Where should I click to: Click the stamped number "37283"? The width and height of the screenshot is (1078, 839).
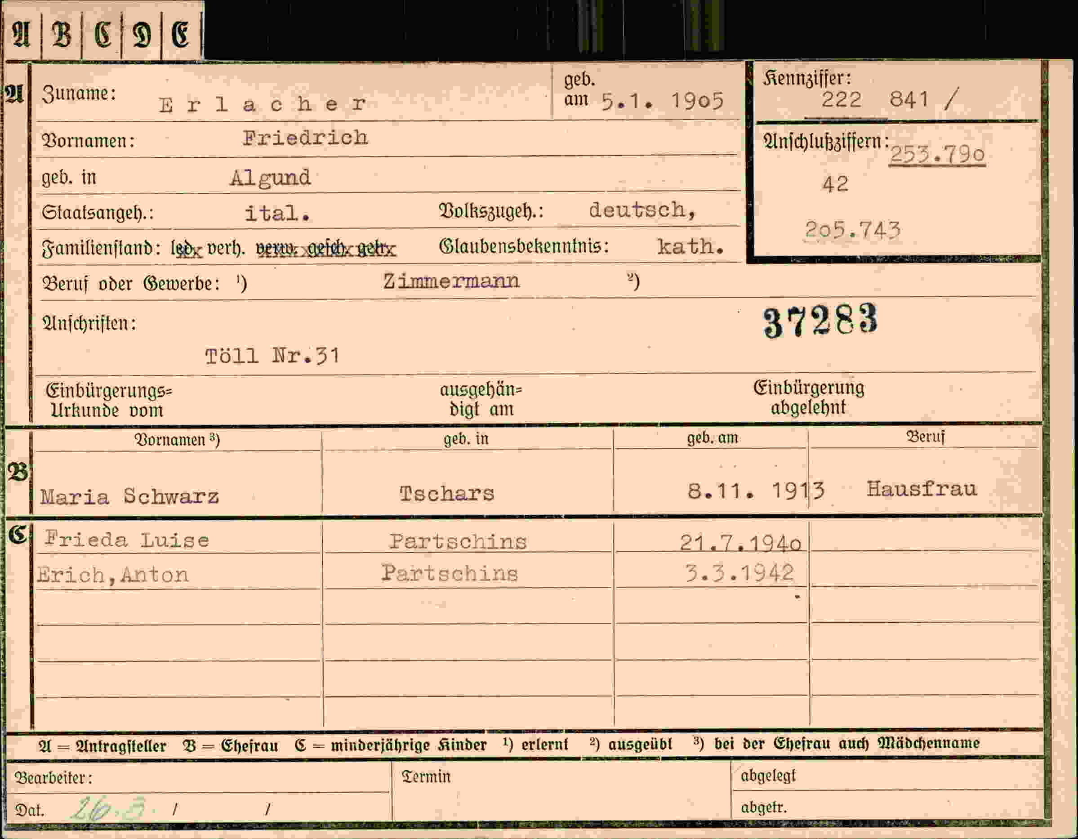[x=820, y=320]
